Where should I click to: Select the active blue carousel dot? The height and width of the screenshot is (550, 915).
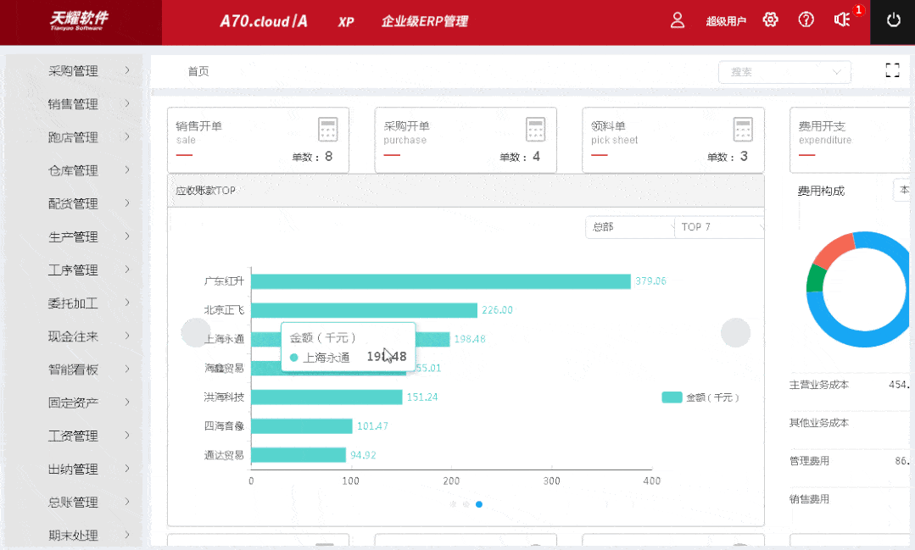coord(479,504)
